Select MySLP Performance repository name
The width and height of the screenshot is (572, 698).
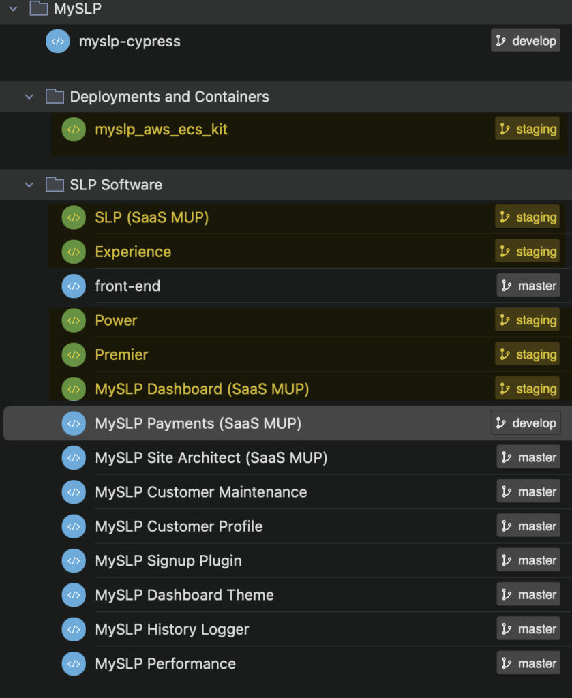(165, 664)
